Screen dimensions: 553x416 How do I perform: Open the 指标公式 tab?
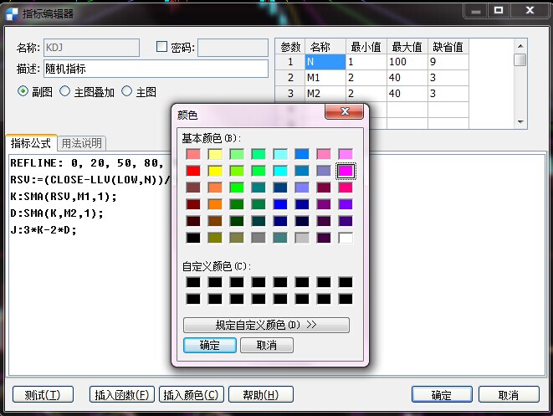pyautogui.click(x=31, y=143)
